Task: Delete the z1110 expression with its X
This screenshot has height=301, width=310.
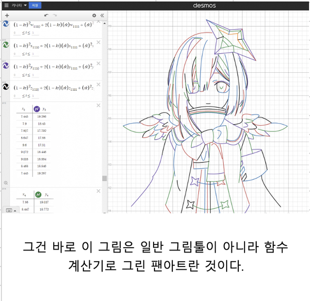Action: tap(98, 84)
